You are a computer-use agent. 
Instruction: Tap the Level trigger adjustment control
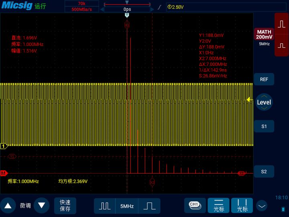(264, 102)
